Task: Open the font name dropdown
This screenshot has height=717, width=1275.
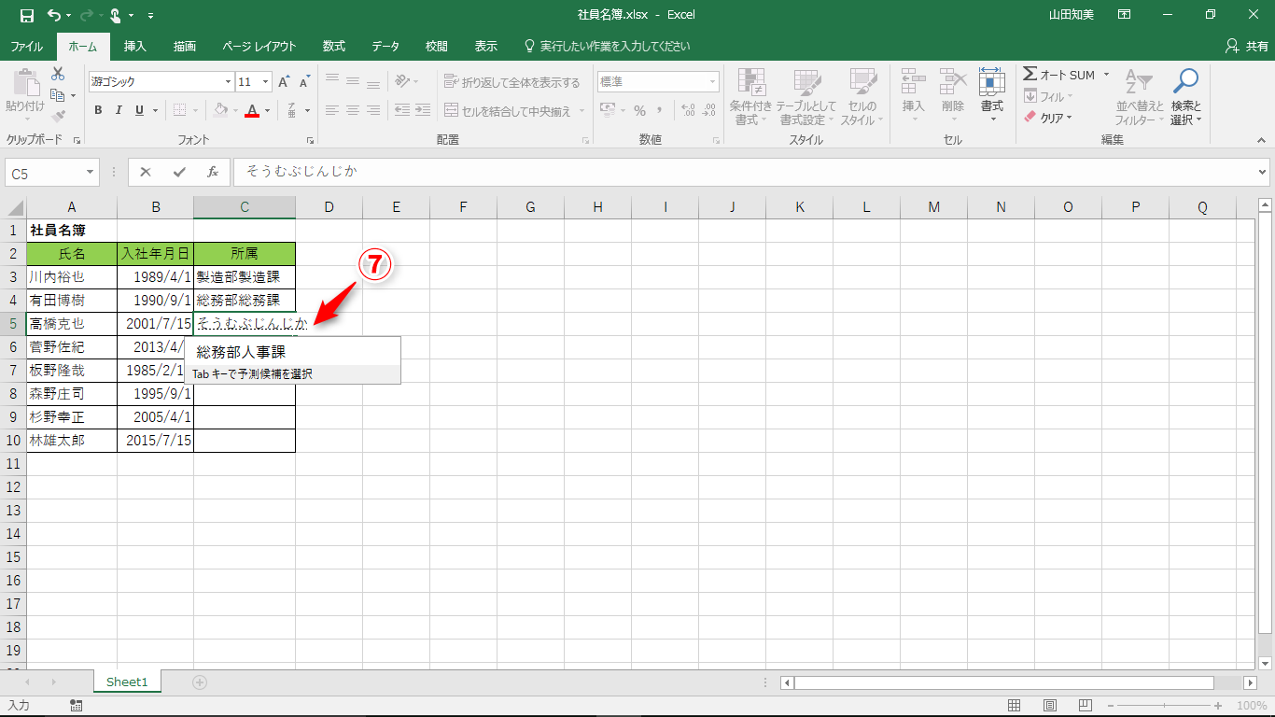Action: [x=226, y=82]
